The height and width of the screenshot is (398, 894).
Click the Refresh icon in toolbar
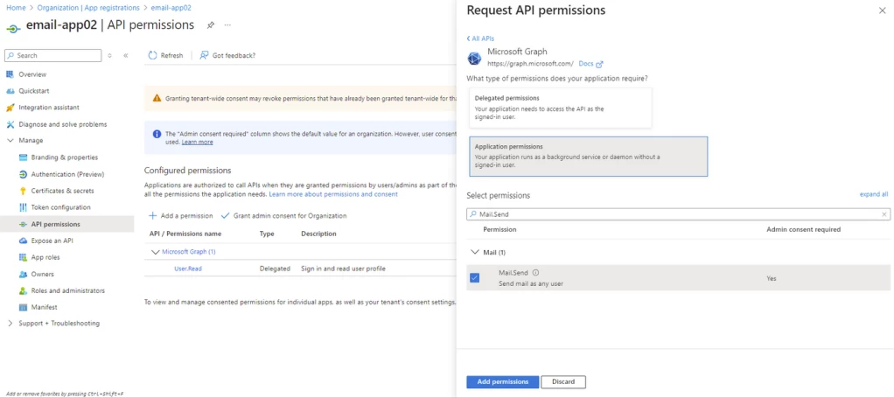pos(152,55)
